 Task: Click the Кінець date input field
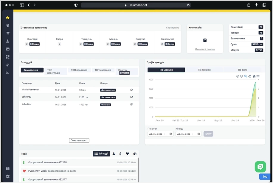(186, 134)
